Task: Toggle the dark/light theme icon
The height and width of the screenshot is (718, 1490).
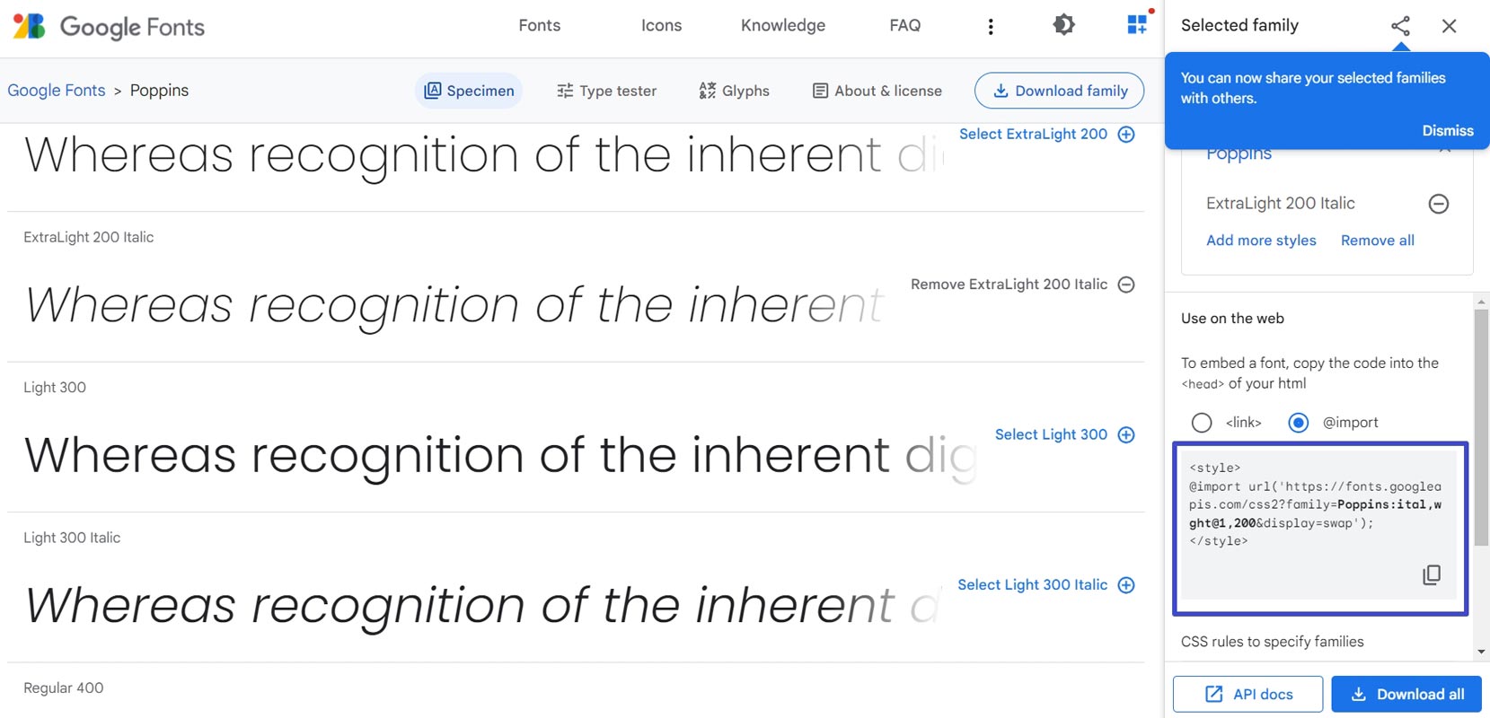Action: (x=1063, y=25)
